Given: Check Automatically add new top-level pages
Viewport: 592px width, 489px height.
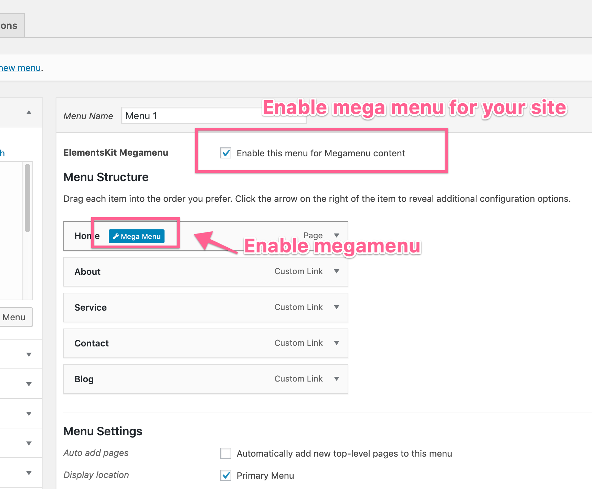Looking at the screenshot, I should (226, 453).
